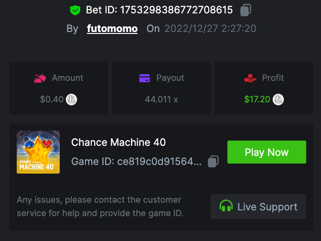Open futomomo's user profile
Viewport: 321px width, 241px height.
pos(112,29)
